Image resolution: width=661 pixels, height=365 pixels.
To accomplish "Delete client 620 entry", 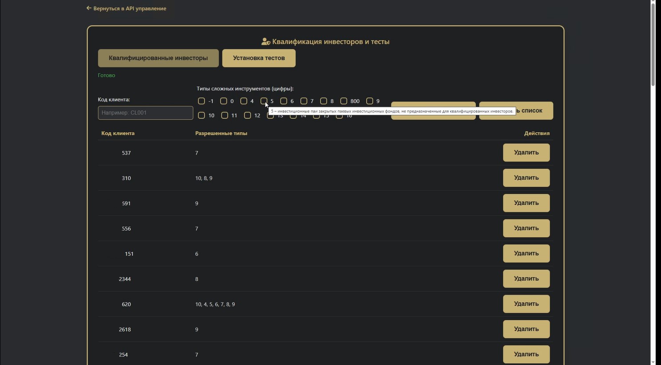I will click(526, 304).
